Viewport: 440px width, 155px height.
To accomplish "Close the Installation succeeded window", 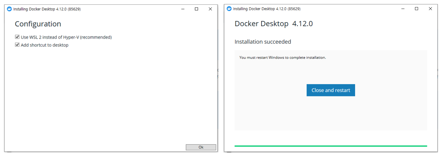I will point(430,9).
